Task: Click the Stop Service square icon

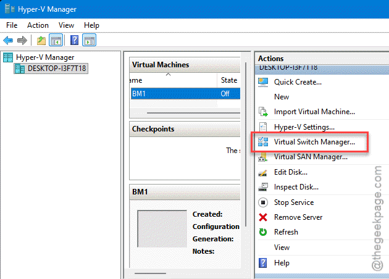Action: click(x=263, y=202)
